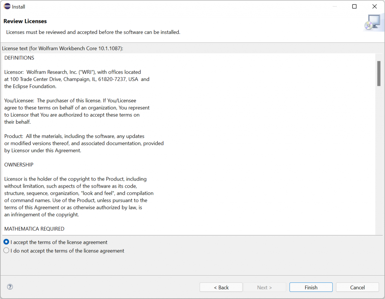Select the DEFINITIONS heading text
The width and height of the screenshot is (385, 299).
(18, 58)
